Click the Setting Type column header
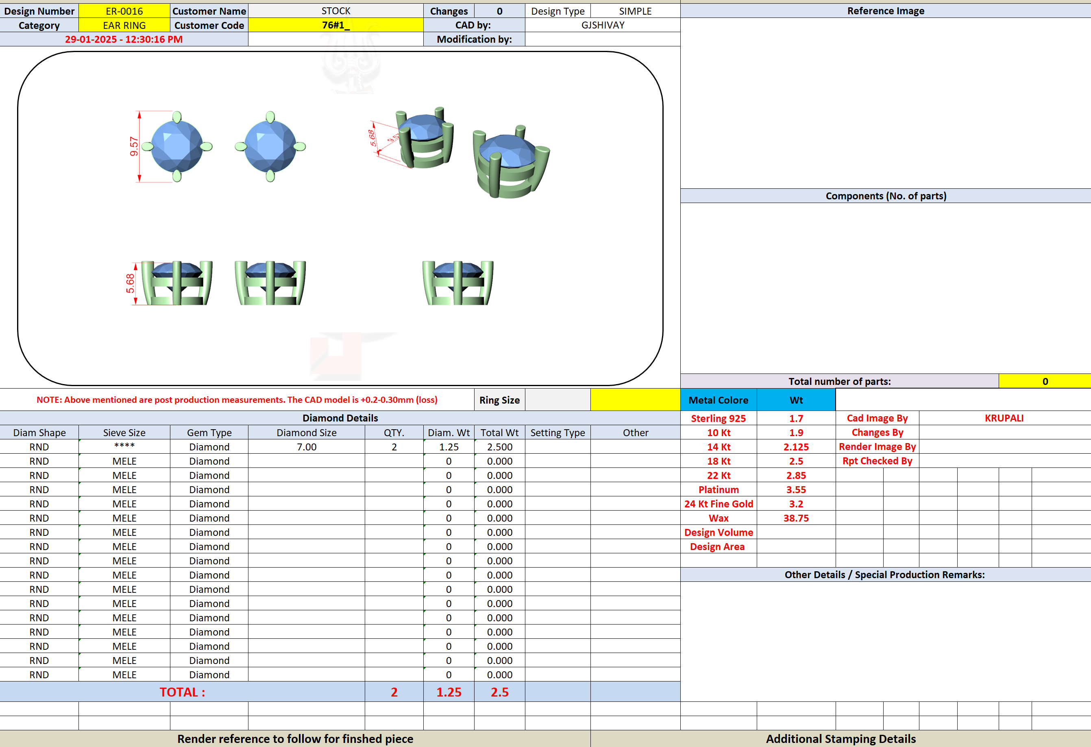1091x747 pixels. point(558,432)
